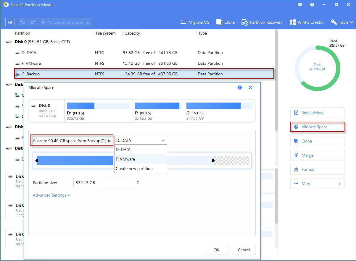The image size is (356, 261).
Task: Select G: (NTFS) partition block in dialog
Action: tap(219, 111)
